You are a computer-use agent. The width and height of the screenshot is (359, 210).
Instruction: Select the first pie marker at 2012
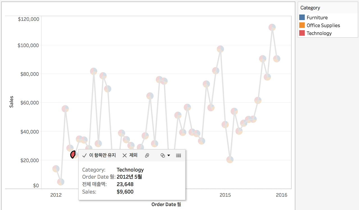pyautogui.click(x=56, y=169)
